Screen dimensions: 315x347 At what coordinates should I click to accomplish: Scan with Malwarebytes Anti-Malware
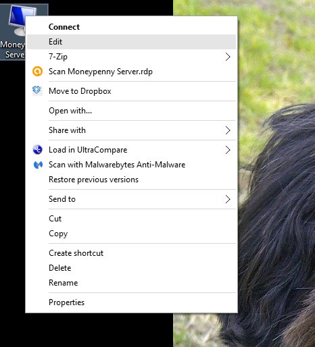pyautogui.click(x=131, y=165)
